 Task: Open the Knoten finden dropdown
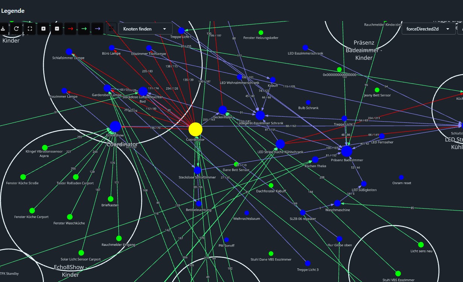pos(145,29)
